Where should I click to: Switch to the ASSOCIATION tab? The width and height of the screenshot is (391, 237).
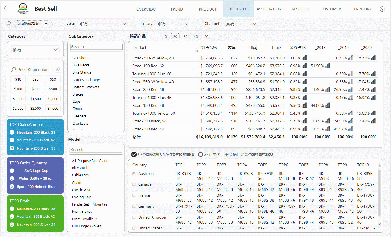(269, 9)
